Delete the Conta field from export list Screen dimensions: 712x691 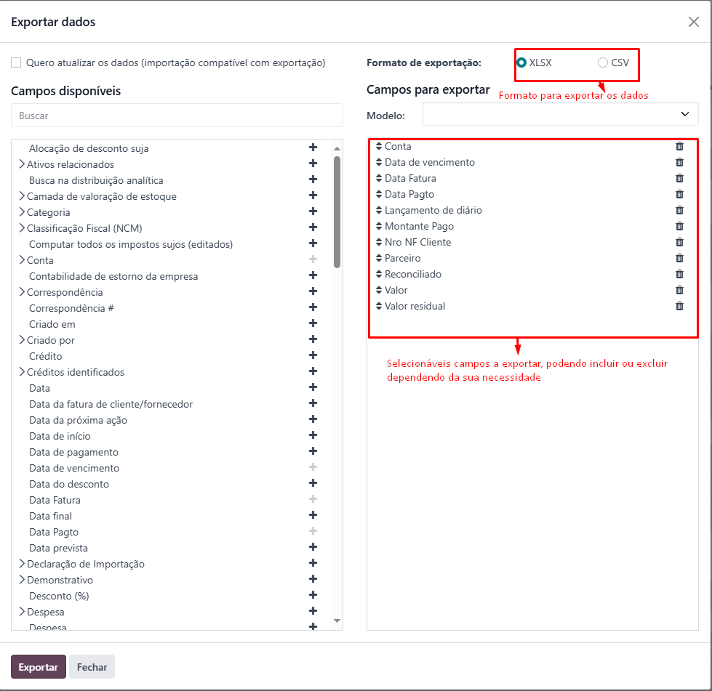coord(679,146)
